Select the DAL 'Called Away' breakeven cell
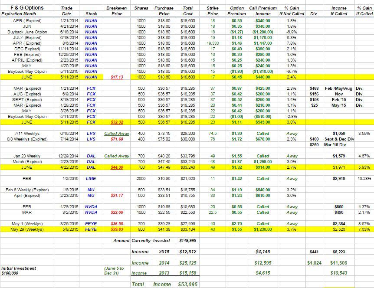This screenshot has width=374, height=288. tap(117, 156)
